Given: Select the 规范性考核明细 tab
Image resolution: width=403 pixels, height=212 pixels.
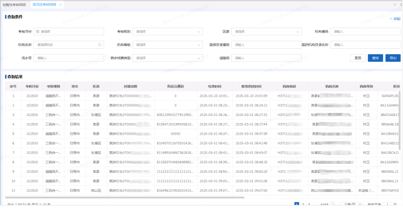Looking at the screenshot, I should point(44,4).
